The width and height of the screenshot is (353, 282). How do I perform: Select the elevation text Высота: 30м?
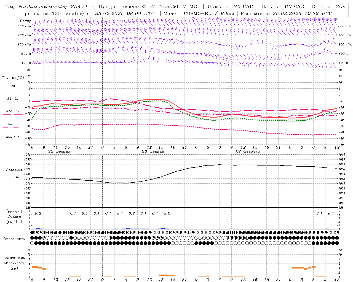pyautogui.click(x=328, y=7)
